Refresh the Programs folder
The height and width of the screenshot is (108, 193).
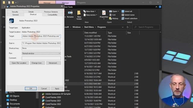pyautogui.click(x=128, y=27)
